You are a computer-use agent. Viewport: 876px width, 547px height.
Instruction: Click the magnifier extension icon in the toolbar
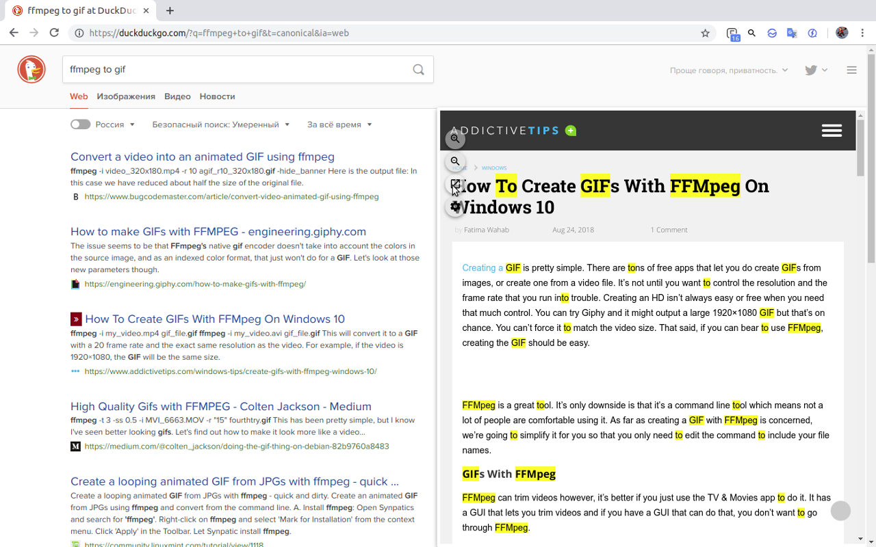tap(751, 33)
